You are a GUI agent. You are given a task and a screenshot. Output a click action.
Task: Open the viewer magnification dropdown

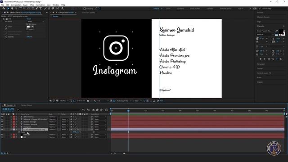(64, 101)
